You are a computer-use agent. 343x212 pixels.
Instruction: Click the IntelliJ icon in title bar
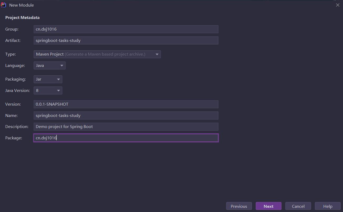pyautogui.click(x=3, y=5)
